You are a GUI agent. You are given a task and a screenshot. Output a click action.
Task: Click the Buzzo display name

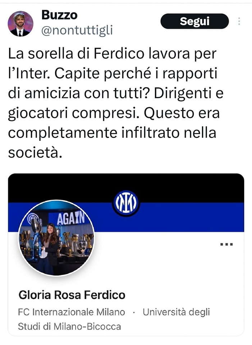59,15
